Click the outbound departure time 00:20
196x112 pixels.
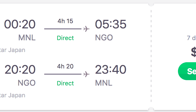[x=20, y=24]
